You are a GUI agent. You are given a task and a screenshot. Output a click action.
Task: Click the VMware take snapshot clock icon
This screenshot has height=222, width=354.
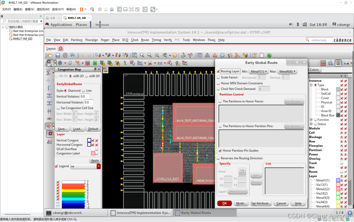pos(99,9)
